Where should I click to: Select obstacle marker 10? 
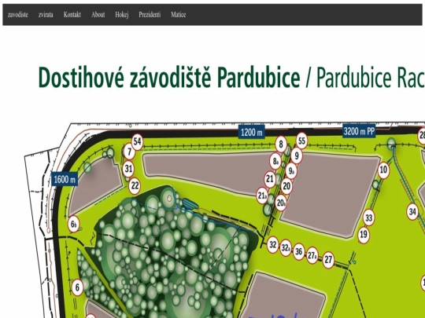(x=383, y=170)
